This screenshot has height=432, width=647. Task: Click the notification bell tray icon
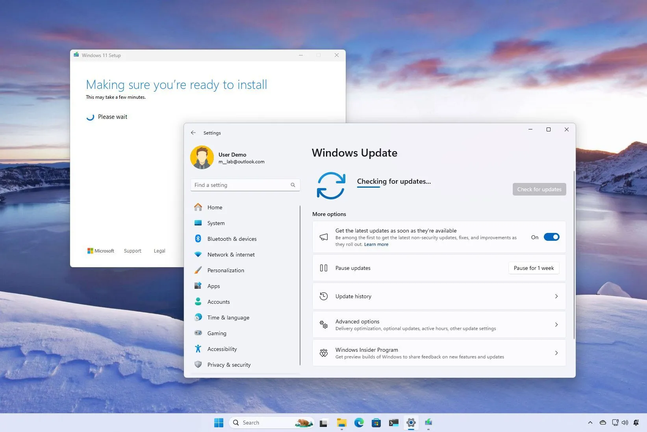(636, 423)
